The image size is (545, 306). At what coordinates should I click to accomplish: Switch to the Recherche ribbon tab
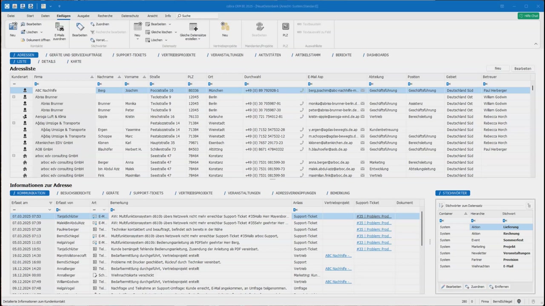pos(105,16)
